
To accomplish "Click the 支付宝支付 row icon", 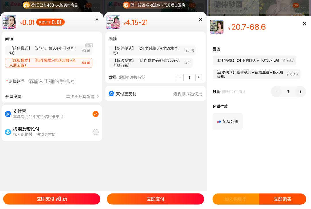I will [111, 94].
